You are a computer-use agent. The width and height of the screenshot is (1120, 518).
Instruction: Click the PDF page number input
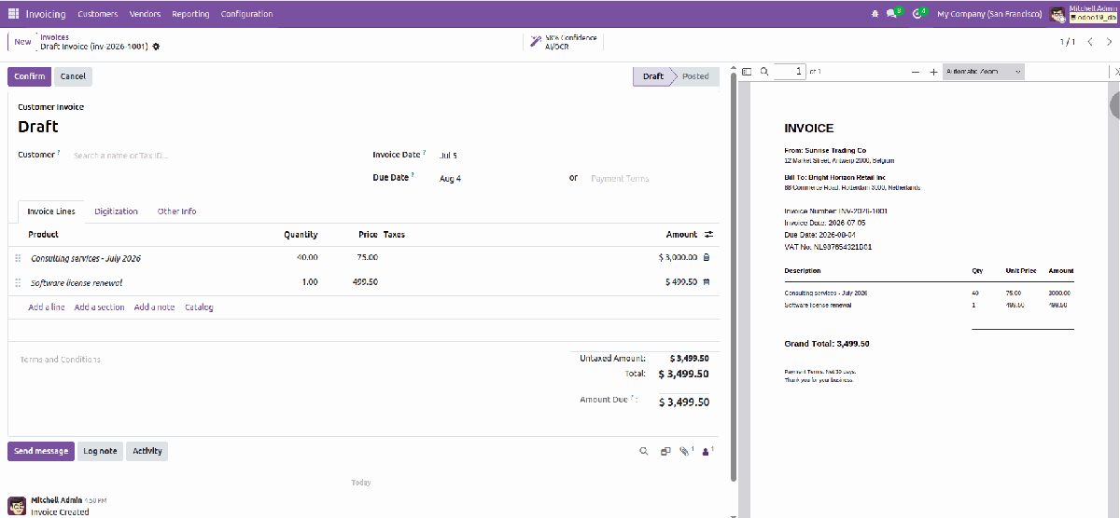point(789,72)
